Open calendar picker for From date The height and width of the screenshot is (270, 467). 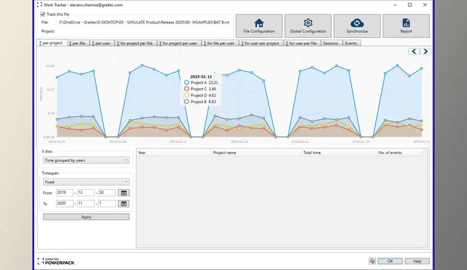point(124,193)
